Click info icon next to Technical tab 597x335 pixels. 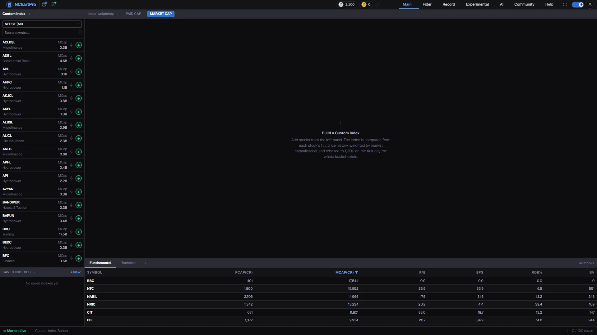145,263
